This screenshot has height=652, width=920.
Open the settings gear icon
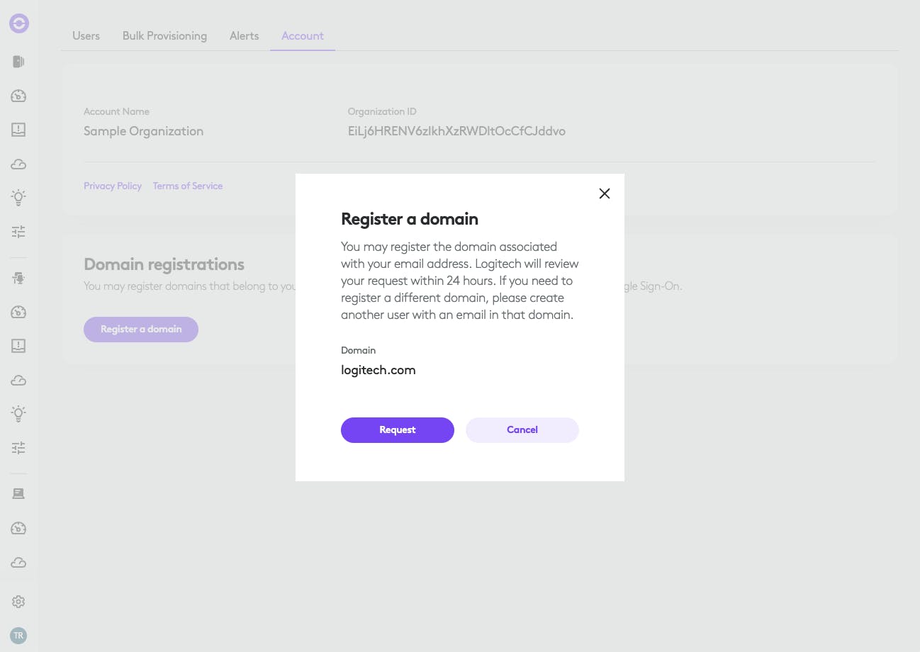pyautogui.click(x=19, y=602)
